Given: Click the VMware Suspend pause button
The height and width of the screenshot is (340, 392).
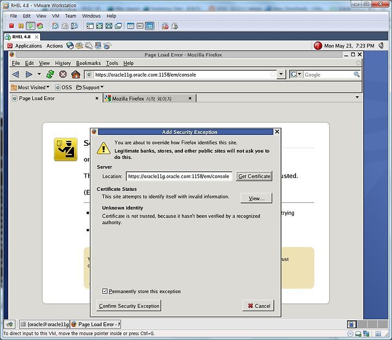Looking at the screenshot, I should click(x=21, y=26).
